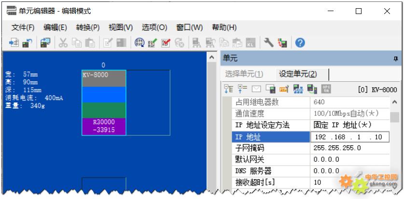Open the 编辑(E) menu
The width and height of the screenshot is (404, 199).
point(55,28)
